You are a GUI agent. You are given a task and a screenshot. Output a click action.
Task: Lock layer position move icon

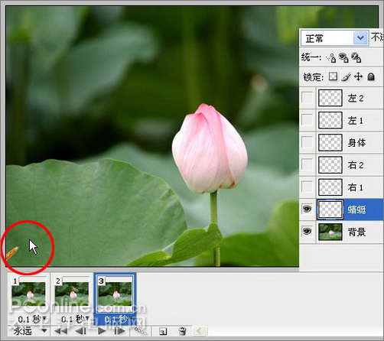click(x=359, y=76)
